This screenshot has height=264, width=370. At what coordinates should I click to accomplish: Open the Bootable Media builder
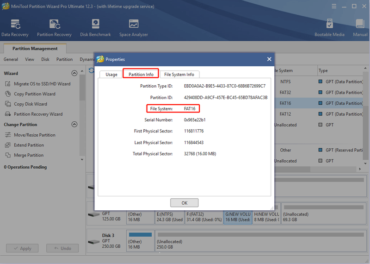(329, 28)
